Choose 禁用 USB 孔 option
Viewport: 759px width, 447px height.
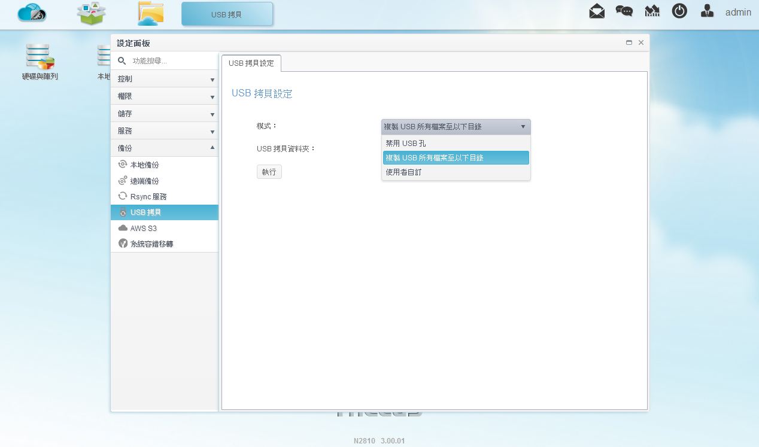pyautogui.click(x=456, y=144)
